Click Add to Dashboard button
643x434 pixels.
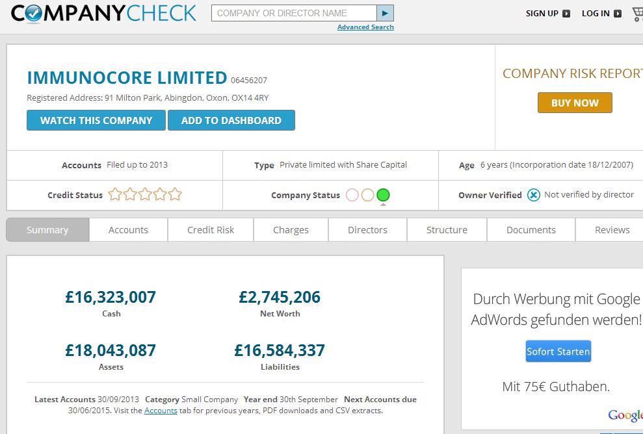tap(231, 120)
